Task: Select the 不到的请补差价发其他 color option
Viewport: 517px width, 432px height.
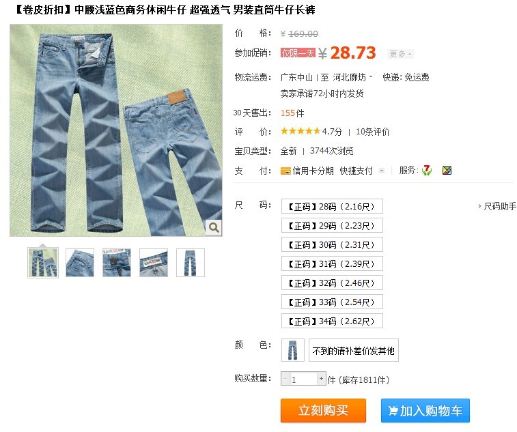Action: 354,350
